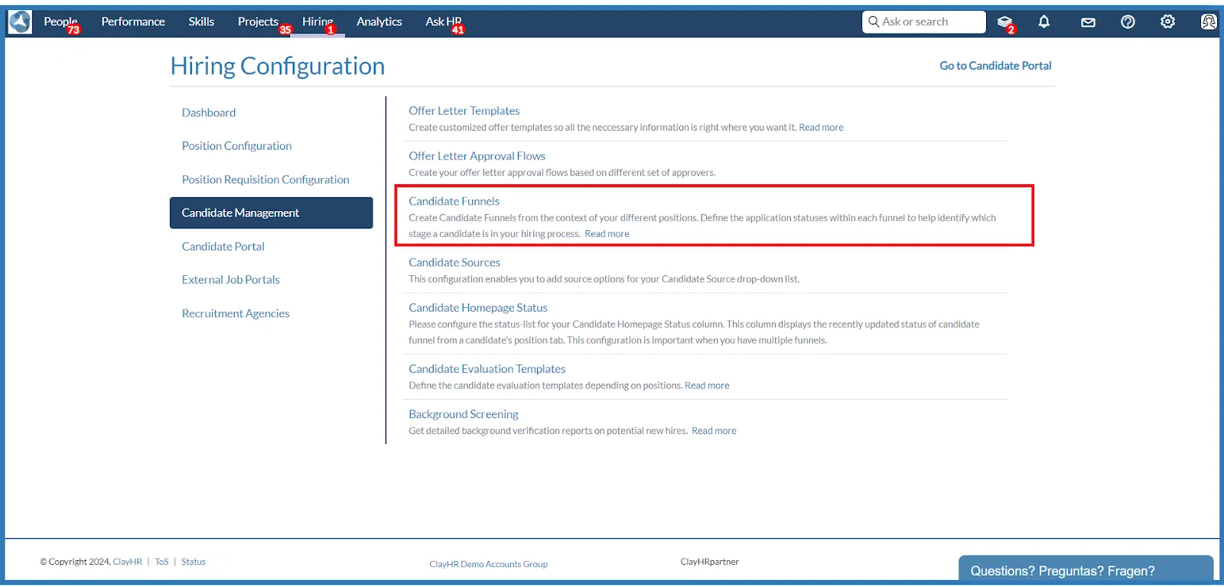Follow the Go to Candidate Portal link
Image resolution: width=1224 pixels, height=587 pixels.
click(995, 66)
